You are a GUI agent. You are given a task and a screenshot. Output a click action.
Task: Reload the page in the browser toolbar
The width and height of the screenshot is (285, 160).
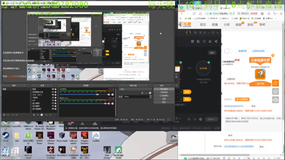(194, 14)
